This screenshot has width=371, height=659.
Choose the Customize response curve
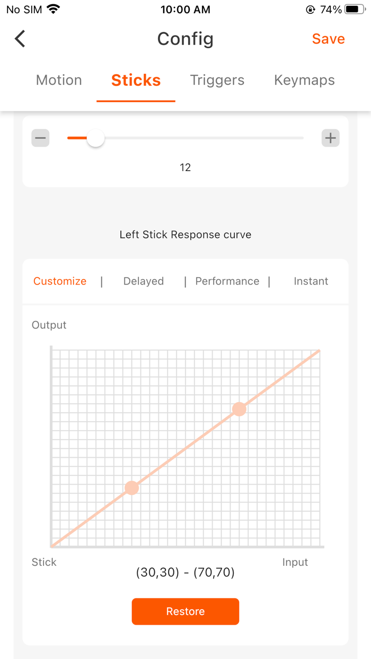tap(60, 281)
